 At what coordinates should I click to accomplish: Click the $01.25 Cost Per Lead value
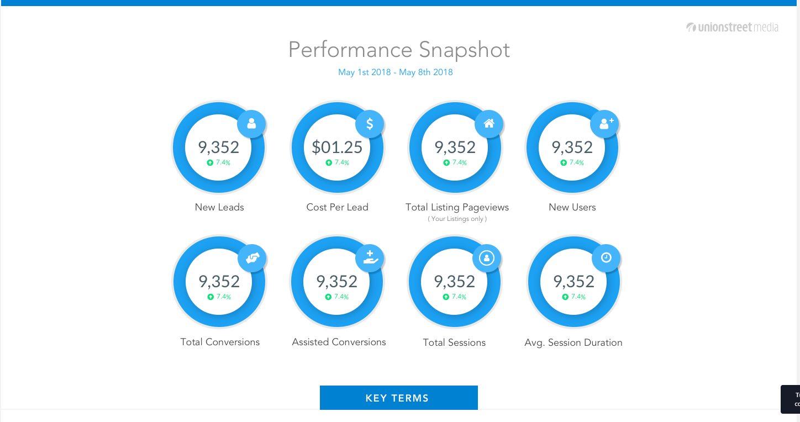point(337,147)
